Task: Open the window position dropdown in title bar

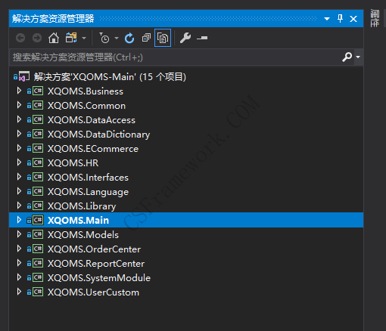Action: coord(327,19)
